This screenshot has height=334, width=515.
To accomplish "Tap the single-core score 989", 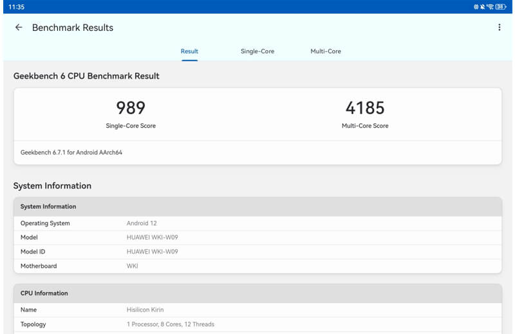I will point(131,108).
